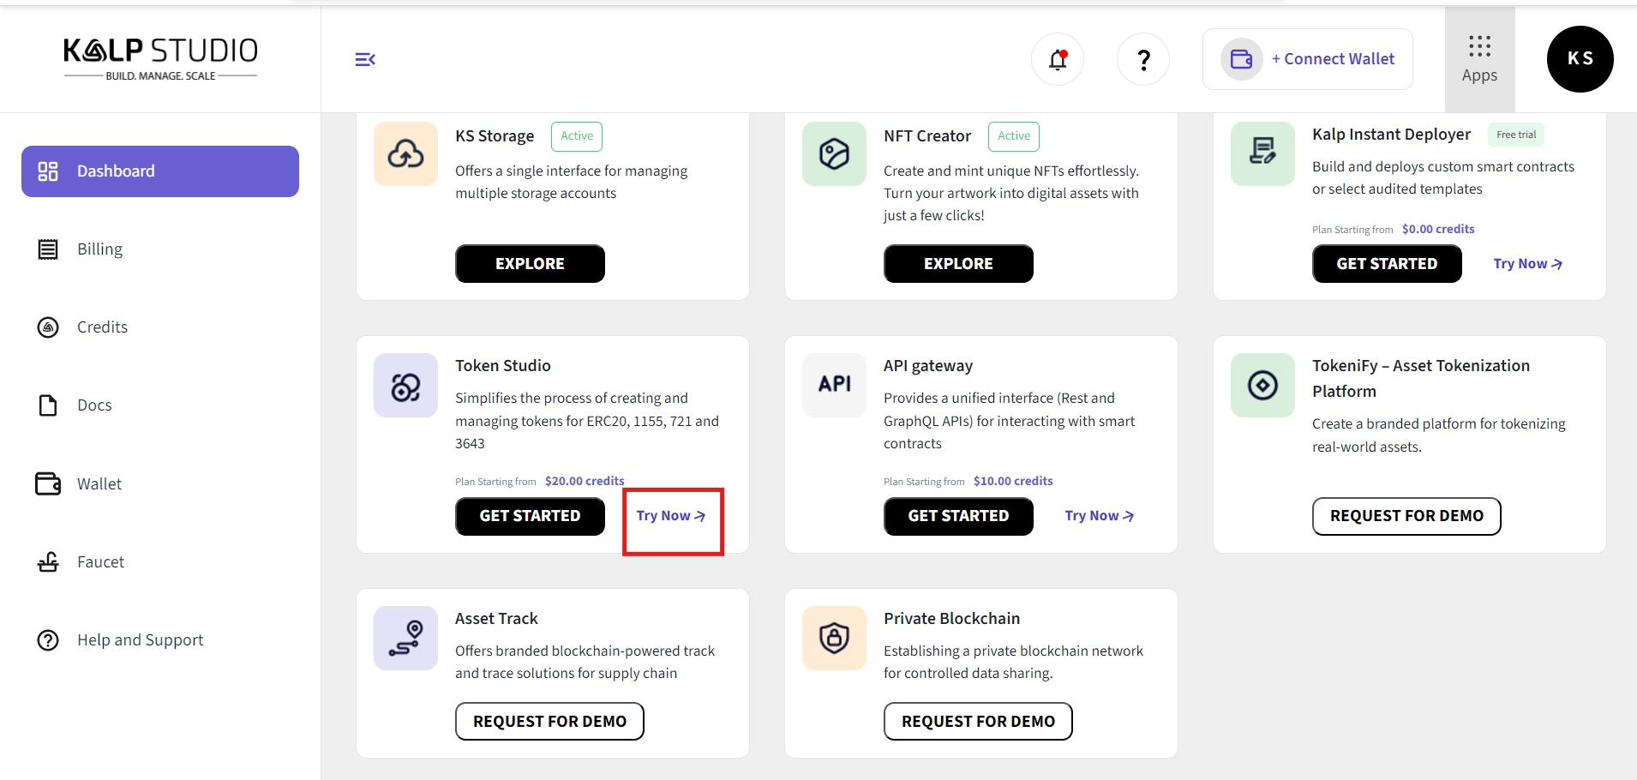This screenshot has height=780, width=1637.
Task: Click the Kalp Studio logo
Action: [x=160, y=58]
